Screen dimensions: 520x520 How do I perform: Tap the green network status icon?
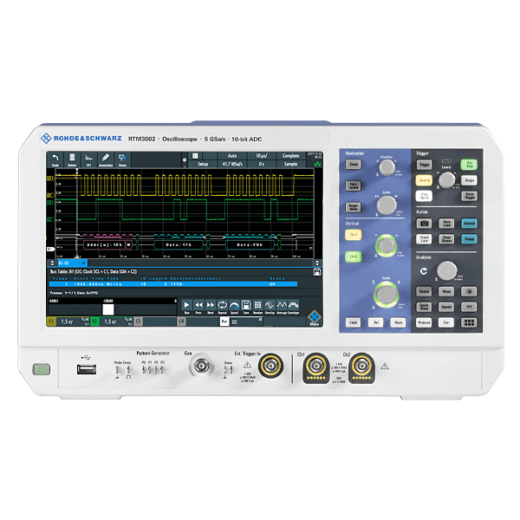pyautogui.click(x=318, y=164)
